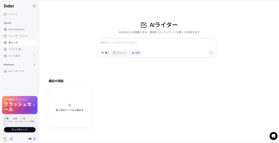Open ウェブクリエイター agent

pyautogui.click(x=20, y=36)
